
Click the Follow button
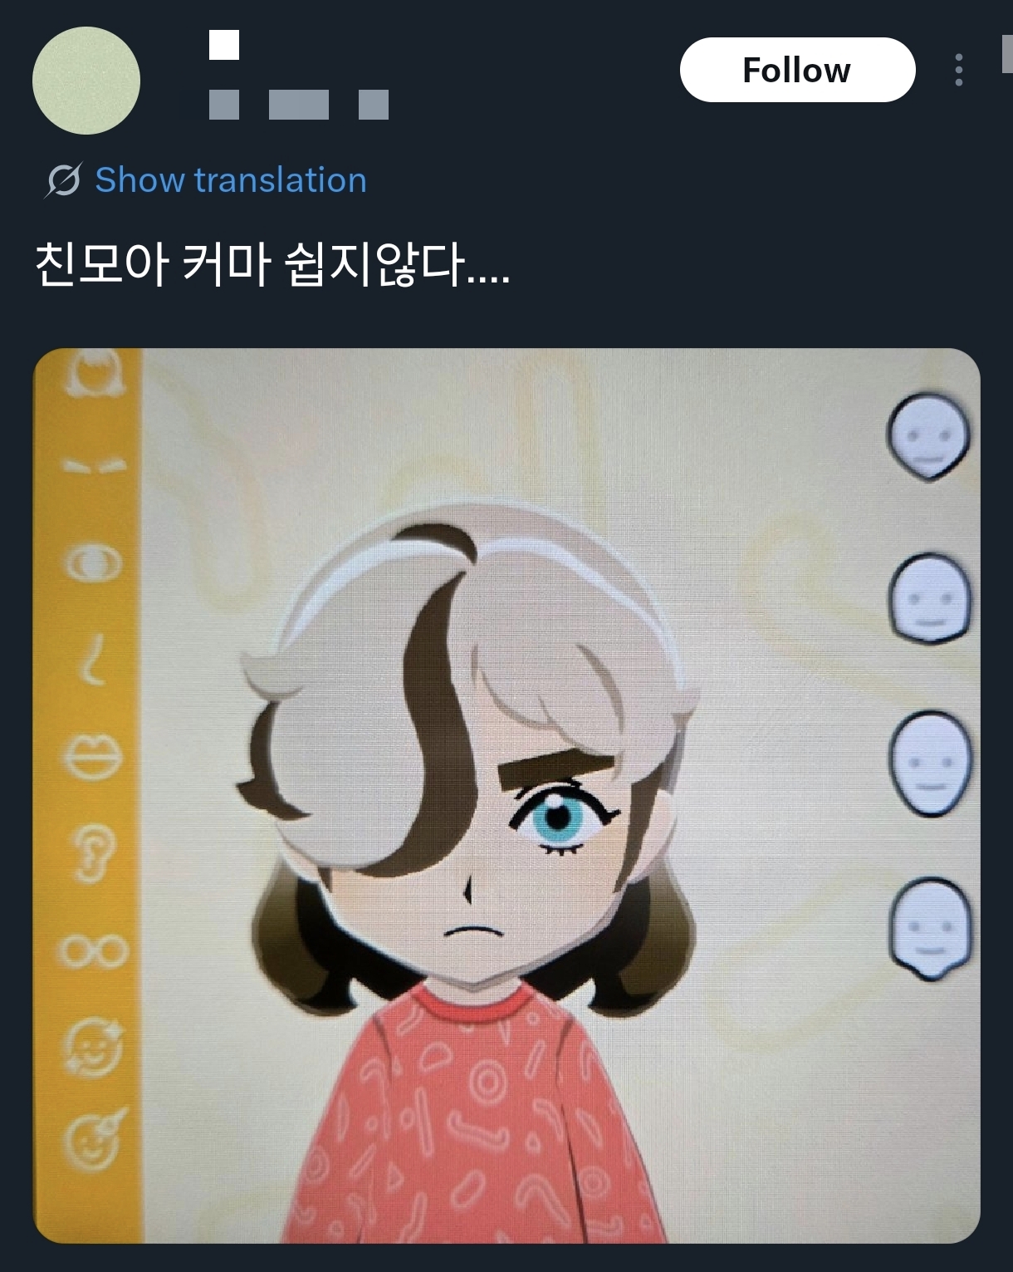click(797, 71)
